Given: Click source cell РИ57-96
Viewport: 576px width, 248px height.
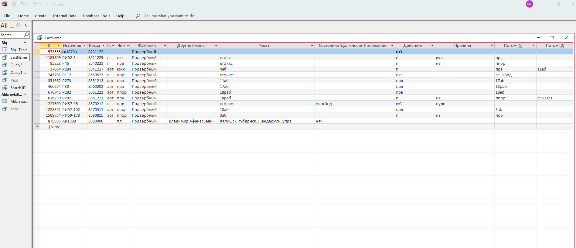Looking at the screenshot, I should point(74,104).
